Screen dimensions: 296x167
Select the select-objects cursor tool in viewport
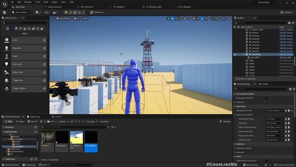pyautogui.click(x=169, y=19)
